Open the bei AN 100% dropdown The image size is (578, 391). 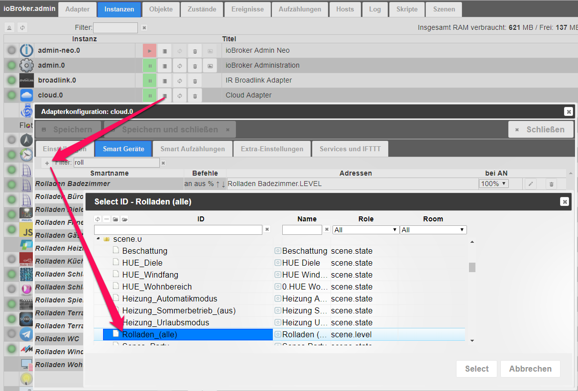tap(493, 184)
